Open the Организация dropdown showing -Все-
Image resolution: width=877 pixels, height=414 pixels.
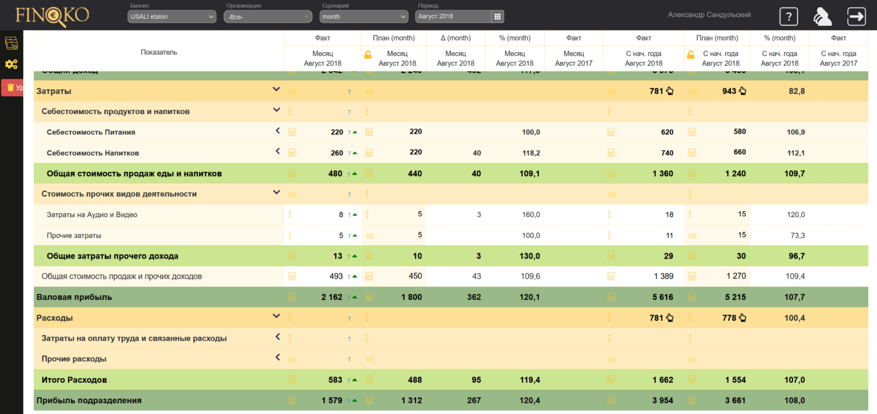coord(268,17)
